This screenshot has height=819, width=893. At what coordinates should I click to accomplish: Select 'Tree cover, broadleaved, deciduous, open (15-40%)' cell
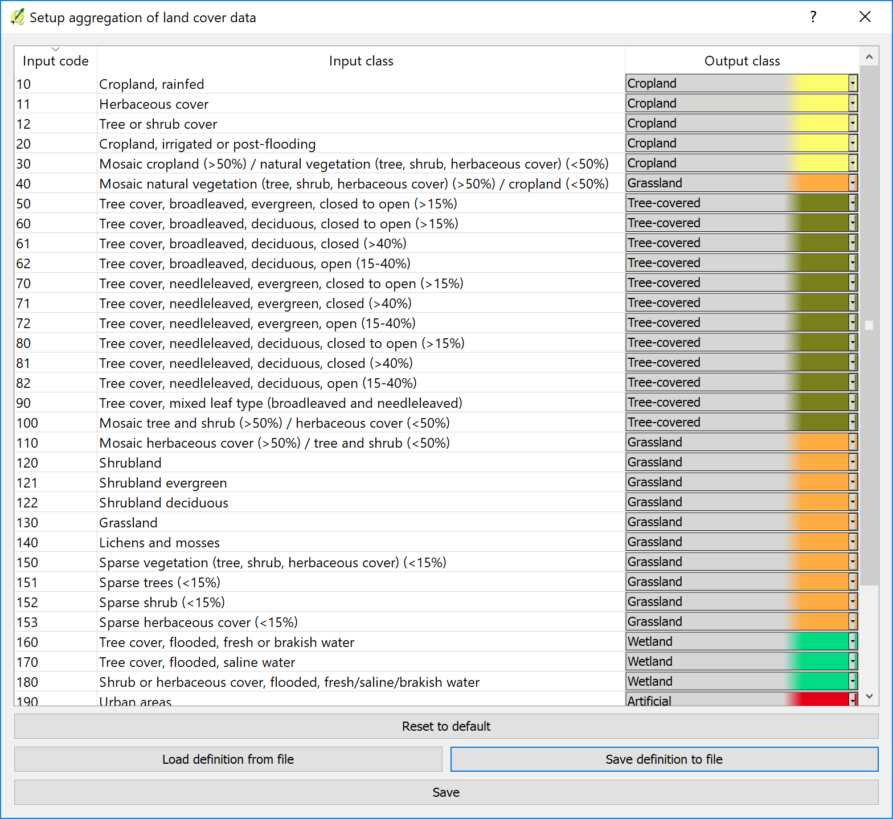click(x=361, y=263)
